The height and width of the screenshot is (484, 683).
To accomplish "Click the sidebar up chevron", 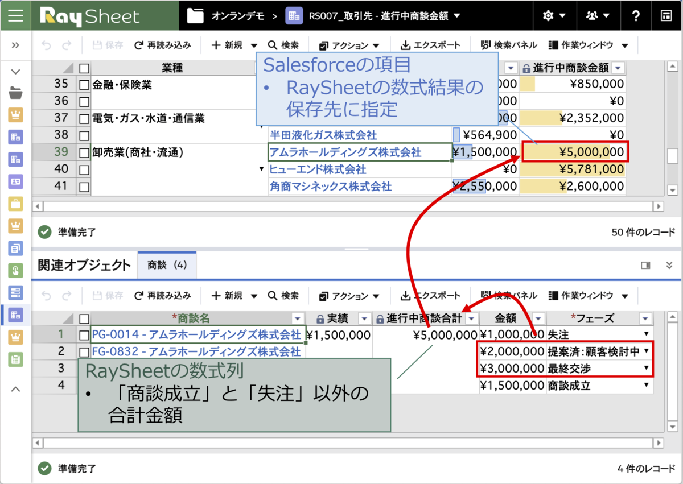I will click(15, 389).
